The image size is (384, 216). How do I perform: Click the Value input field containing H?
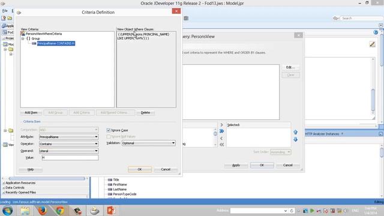[x=70, y=158]
